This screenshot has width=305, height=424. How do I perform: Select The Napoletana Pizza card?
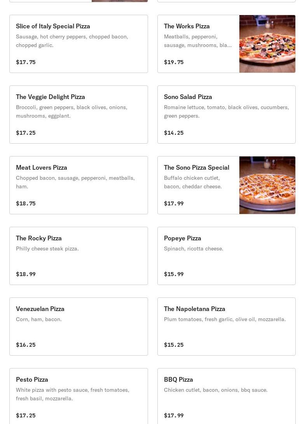click(226, 327)
